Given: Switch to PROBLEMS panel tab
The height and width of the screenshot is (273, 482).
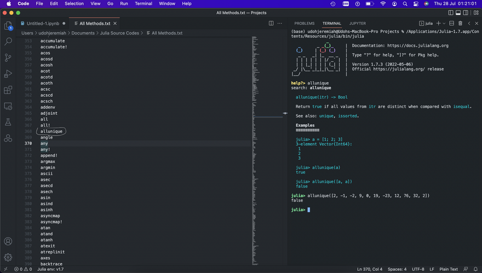Looking at the screenshot, I should [305, 24].
